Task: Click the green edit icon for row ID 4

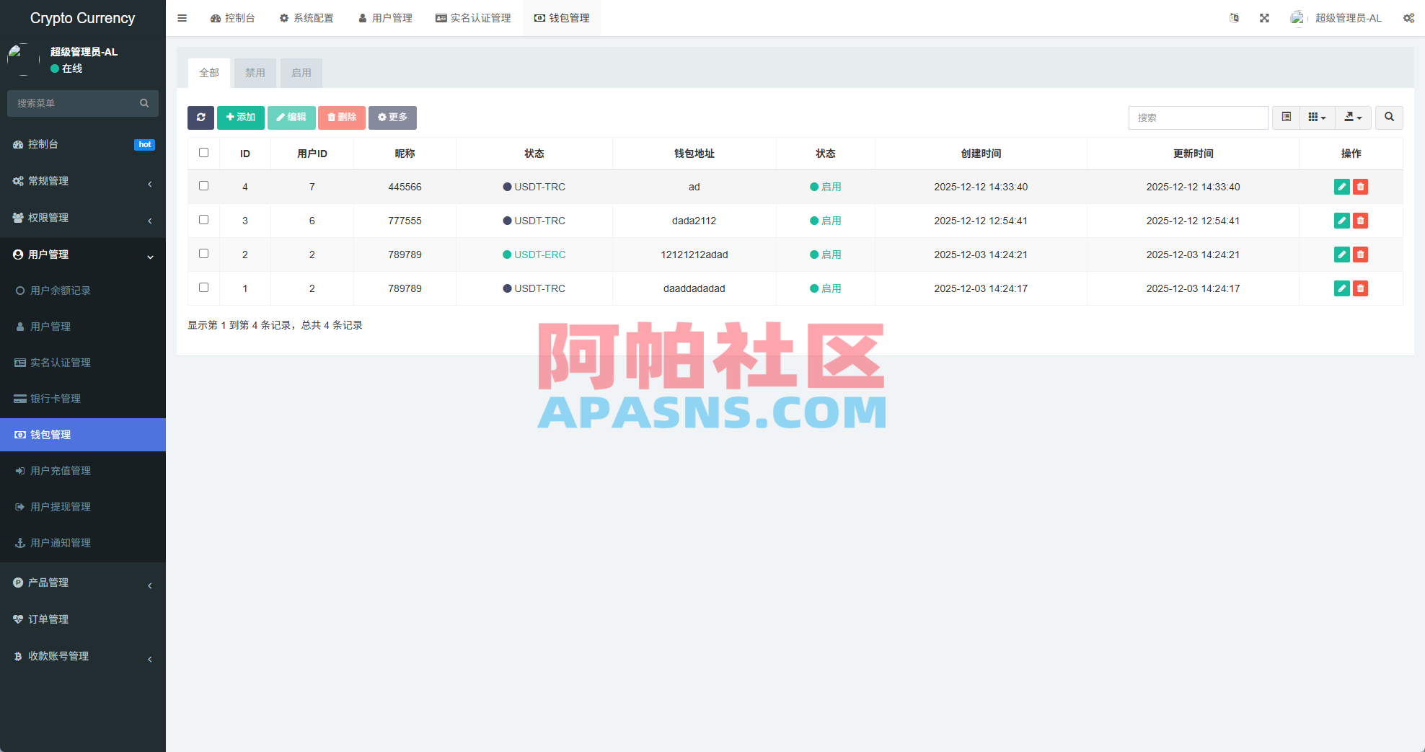Action: [1341, 187]
